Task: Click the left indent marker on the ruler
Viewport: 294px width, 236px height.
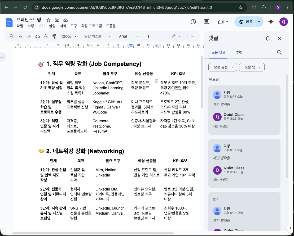Action: [x=131, y=46]
